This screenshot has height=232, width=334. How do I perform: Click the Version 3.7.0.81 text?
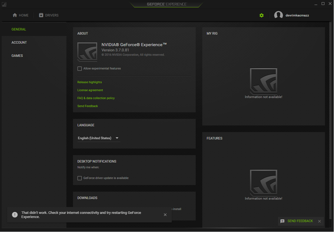115,50
